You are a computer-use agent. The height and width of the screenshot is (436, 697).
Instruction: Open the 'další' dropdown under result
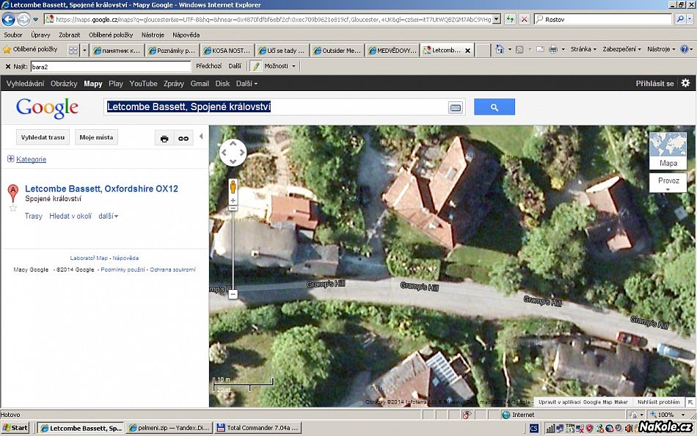click(x=109, y=217)
